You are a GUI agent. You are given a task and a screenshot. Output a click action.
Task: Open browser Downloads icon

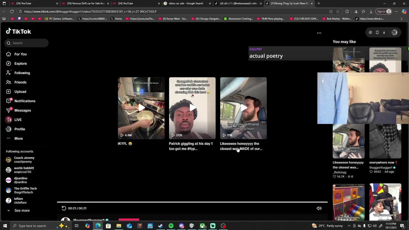click(371, 11)
